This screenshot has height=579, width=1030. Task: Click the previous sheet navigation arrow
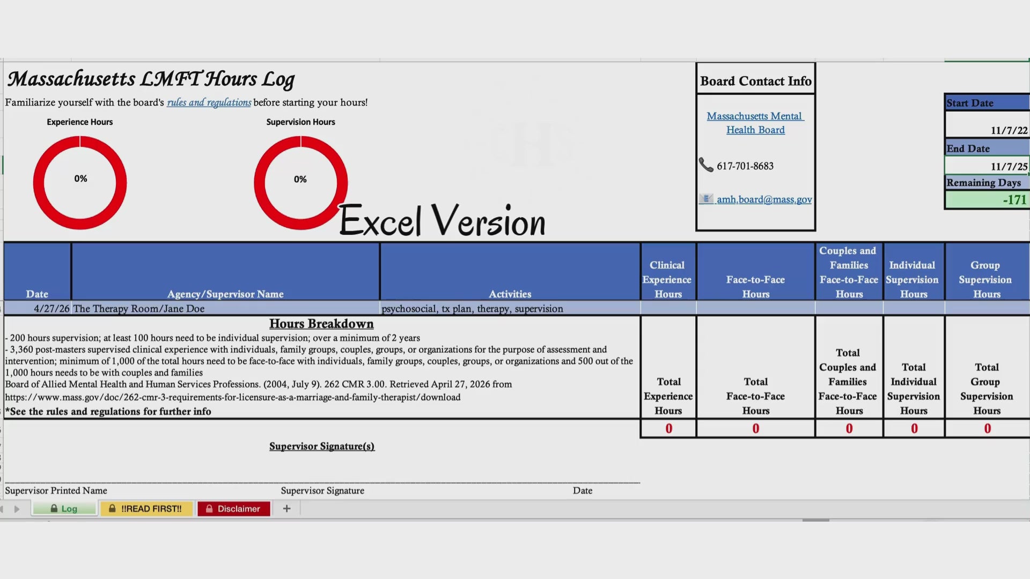[2, 509]
